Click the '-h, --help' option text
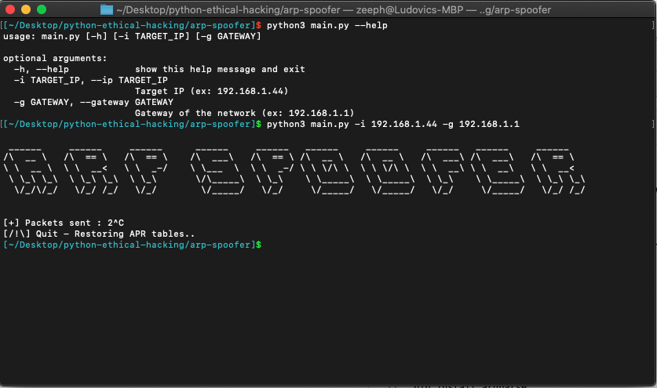The height and width of the screenshot is (388, 657). pos(41,69)
